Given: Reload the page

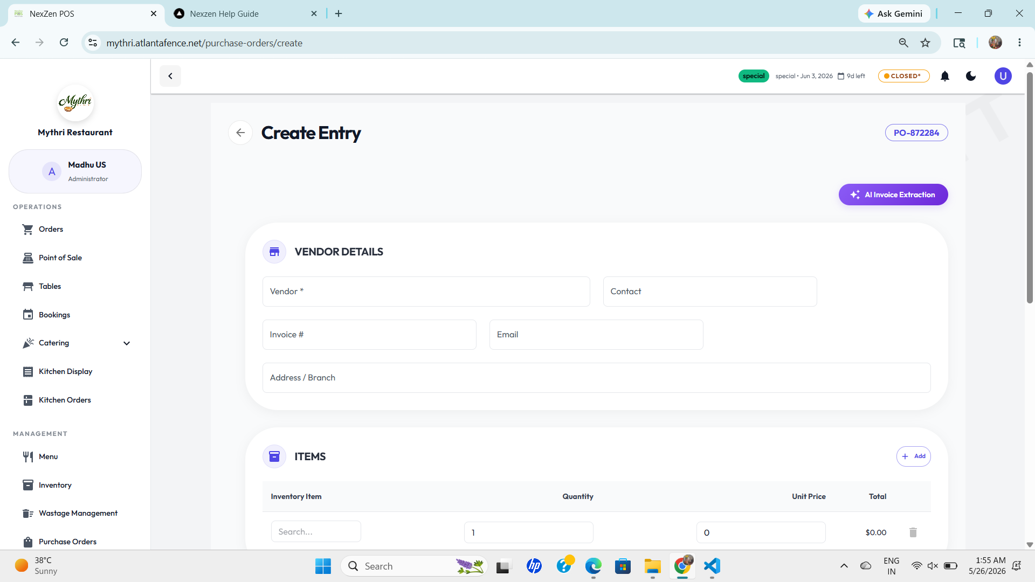Looking at the screenshot, I should coord(64,43).
